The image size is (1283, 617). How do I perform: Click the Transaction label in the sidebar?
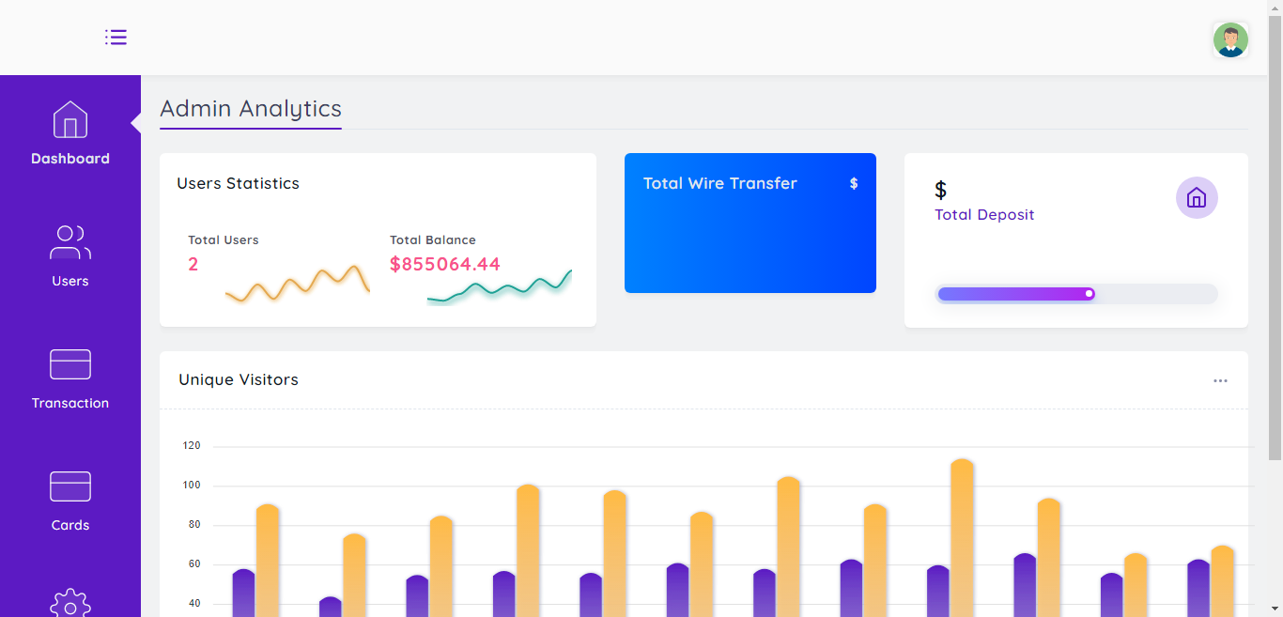click(70, 403)
